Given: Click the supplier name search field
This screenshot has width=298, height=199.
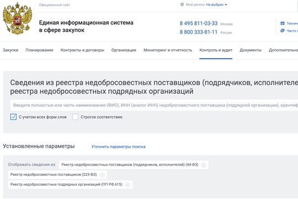Looking at the screenshot, I should (154, 105).
